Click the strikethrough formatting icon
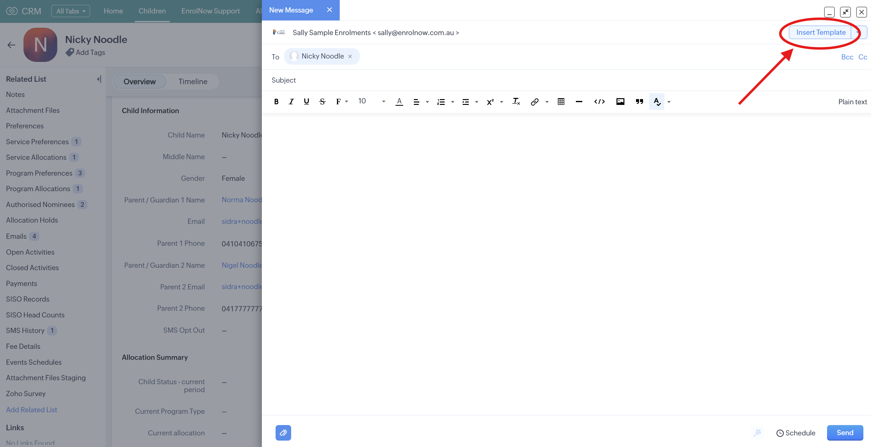Screen dimensions: 871x447 coord(322,101)
